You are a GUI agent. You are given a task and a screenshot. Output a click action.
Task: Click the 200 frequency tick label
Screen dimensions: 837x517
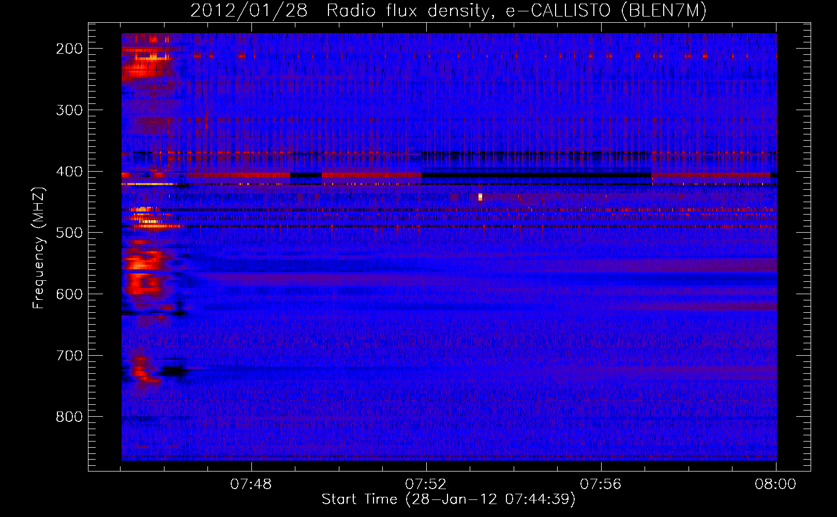(x=69, y=49)
